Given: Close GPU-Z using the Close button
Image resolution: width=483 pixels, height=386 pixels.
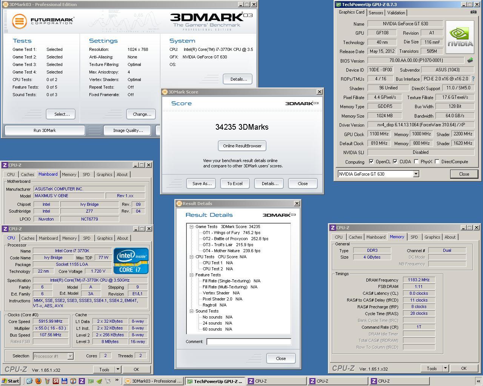Looking at the screenshot, I should 464,174.
